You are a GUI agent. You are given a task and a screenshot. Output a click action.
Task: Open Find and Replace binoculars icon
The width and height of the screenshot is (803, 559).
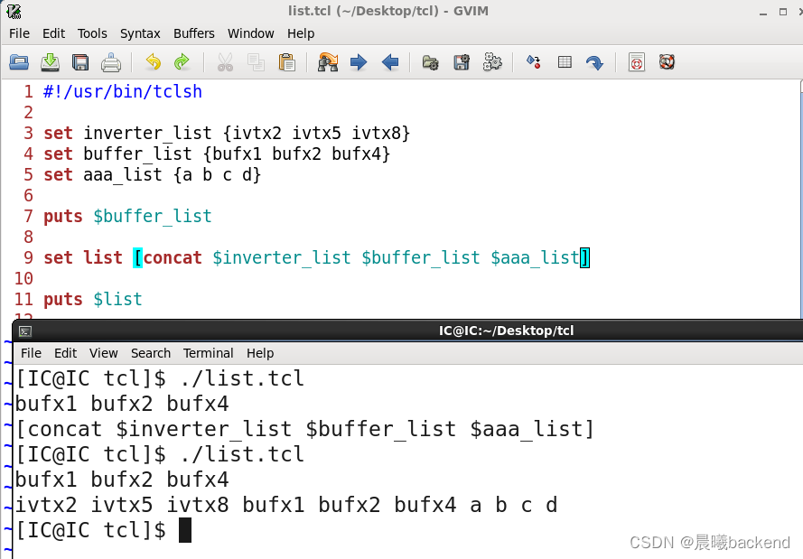[328, 62]
